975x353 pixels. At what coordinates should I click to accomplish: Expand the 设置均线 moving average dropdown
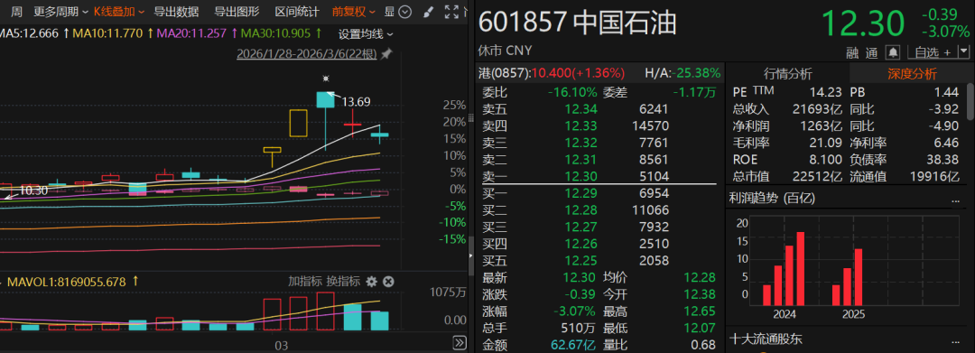pyautogui.click(x=367, y=33)
